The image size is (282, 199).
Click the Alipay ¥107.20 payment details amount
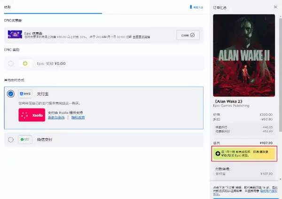pyautogui.click(x=266, y=174)
